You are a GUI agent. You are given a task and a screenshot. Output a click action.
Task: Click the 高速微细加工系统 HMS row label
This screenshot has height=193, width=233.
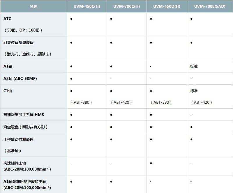click(x=24, y=115)
